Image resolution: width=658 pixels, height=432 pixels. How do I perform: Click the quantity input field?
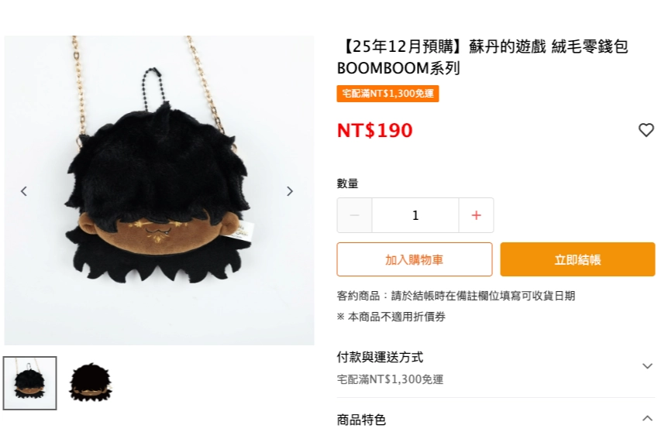pos(415,215)
